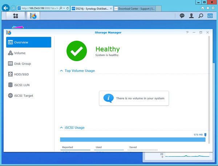Collapse the iSCSI Usage section

61,127
